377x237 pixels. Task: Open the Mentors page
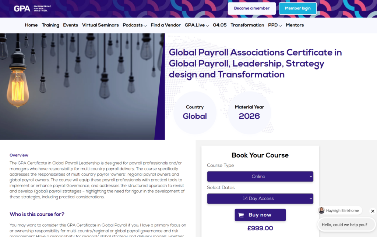(x=295, y=25)
